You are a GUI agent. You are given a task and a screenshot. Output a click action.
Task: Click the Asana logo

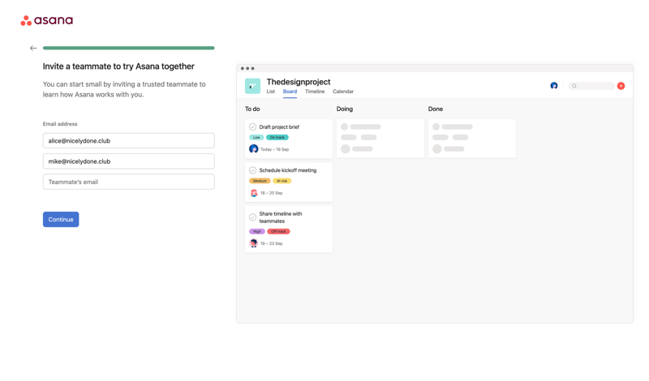coord(47,20)
